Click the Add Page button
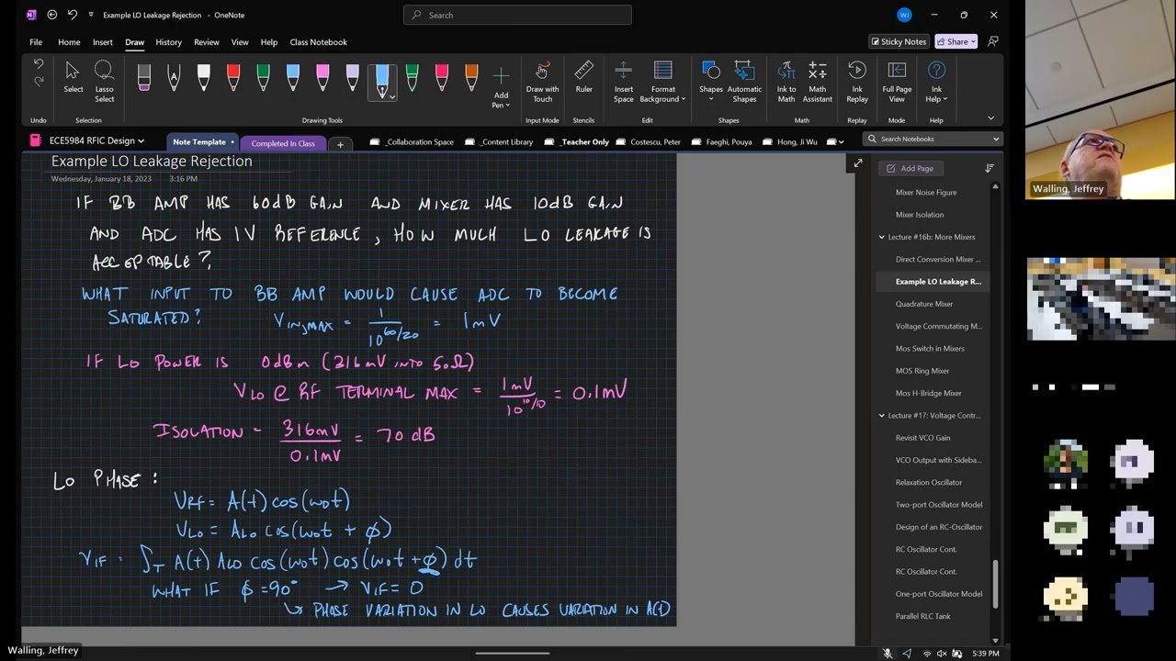 pyautogui.click(x=910, y=168)
